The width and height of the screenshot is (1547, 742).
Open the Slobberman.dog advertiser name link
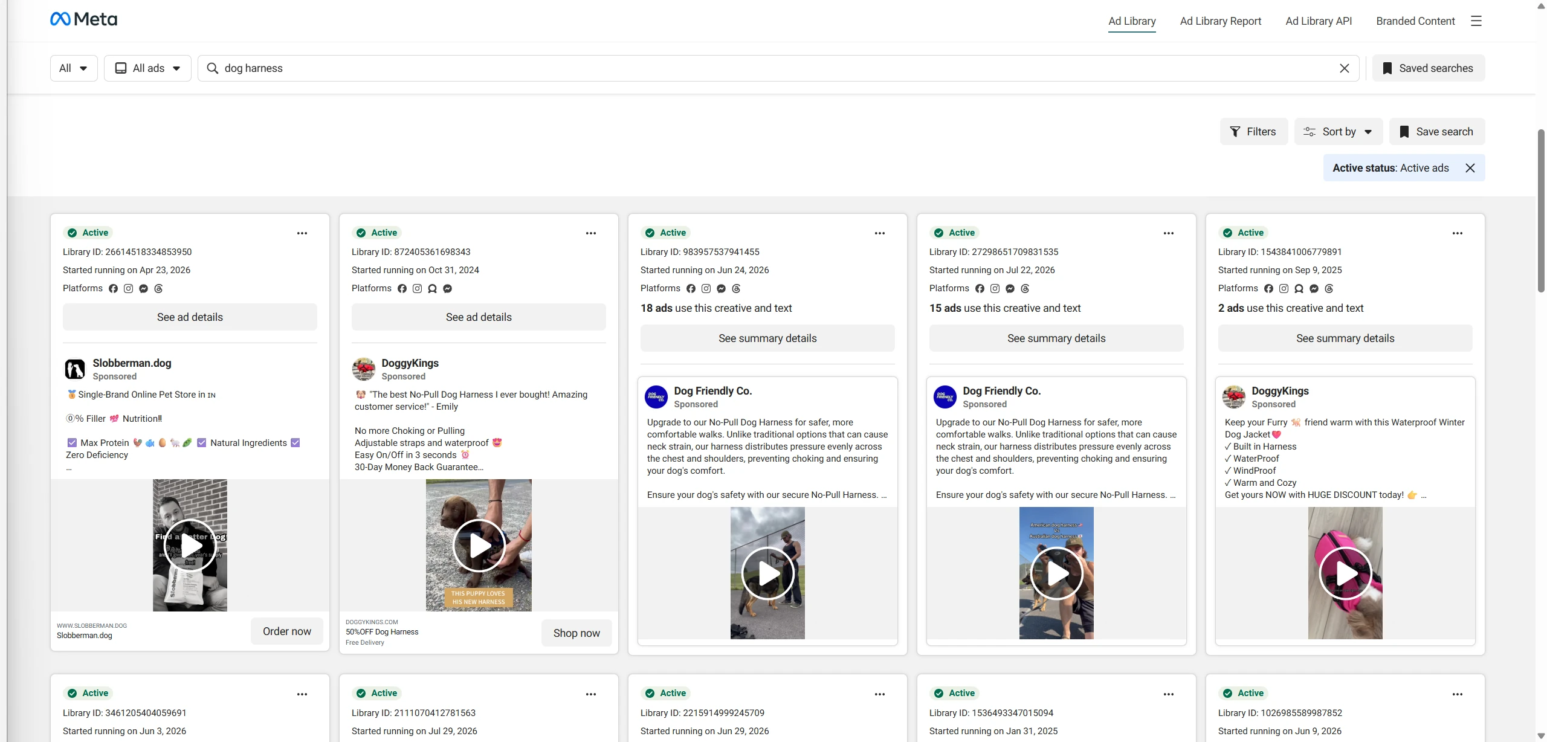point(132,363)
